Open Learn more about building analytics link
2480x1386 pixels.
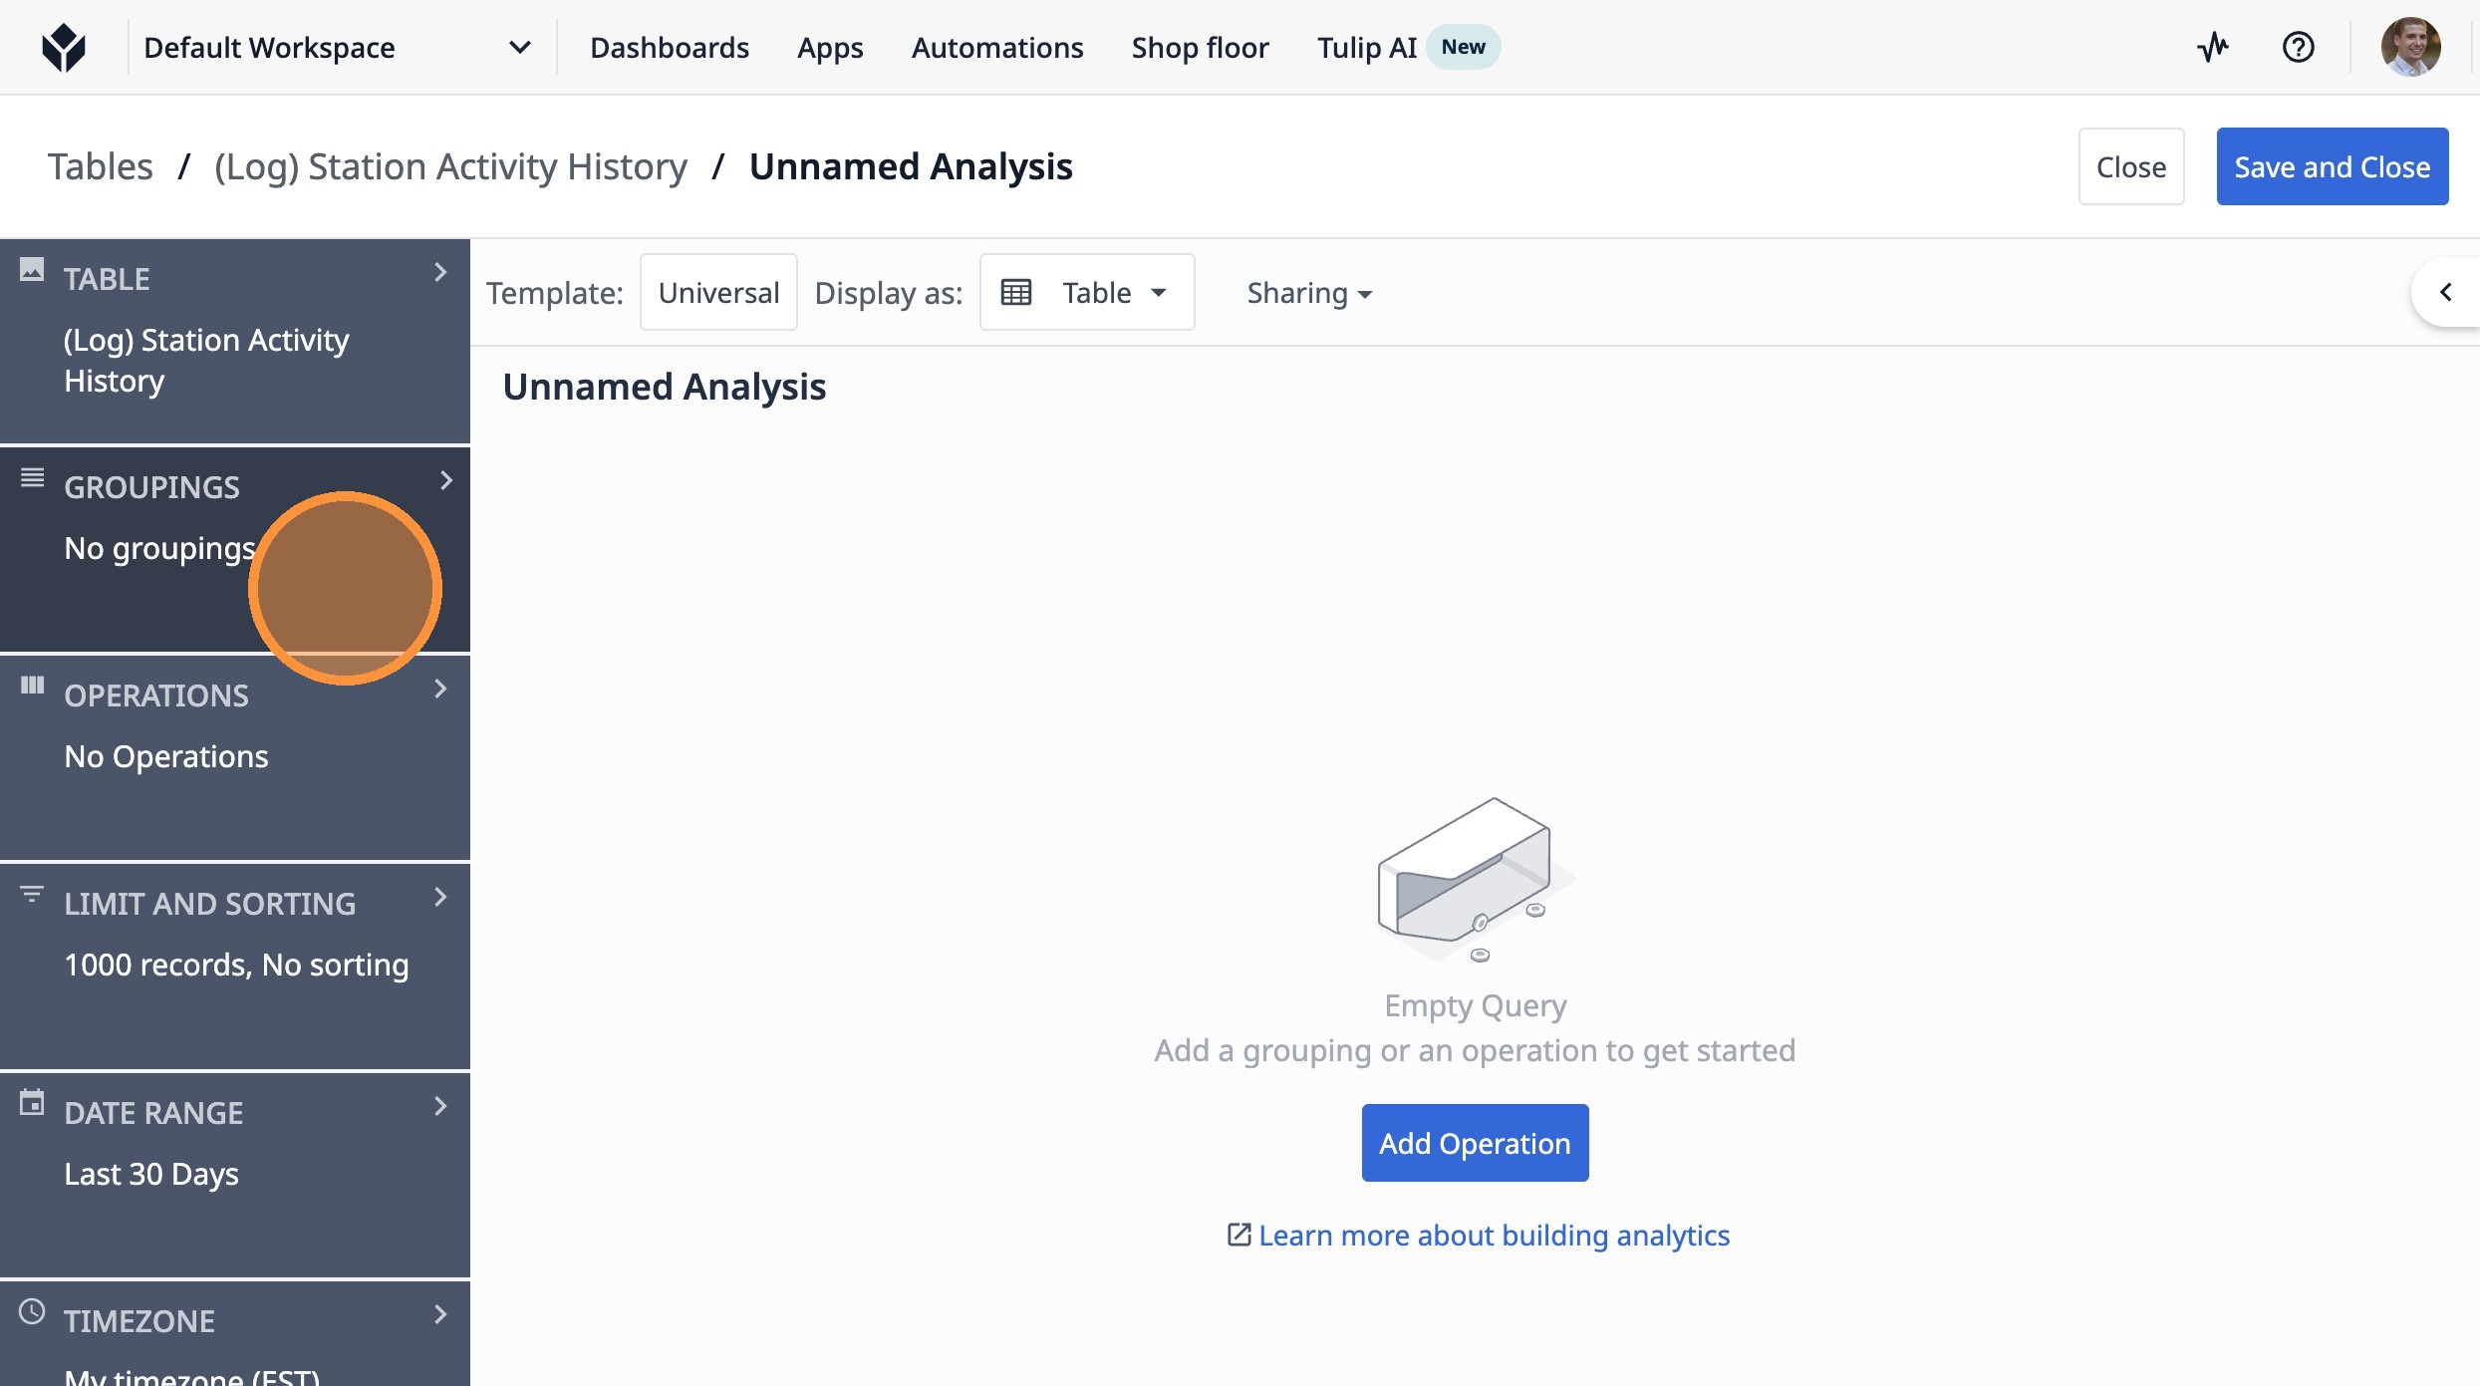coord(1493,1236)
